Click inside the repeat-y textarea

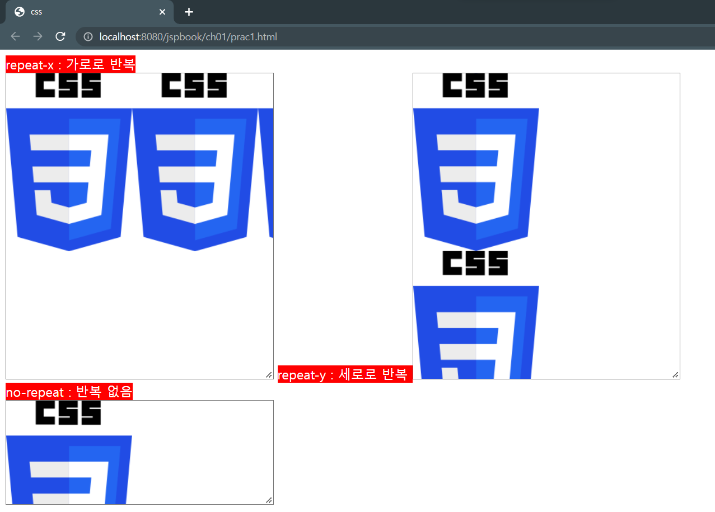[546, 226]
